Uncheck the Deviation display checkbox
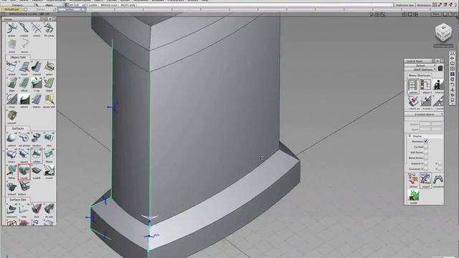 click(426, 141)
